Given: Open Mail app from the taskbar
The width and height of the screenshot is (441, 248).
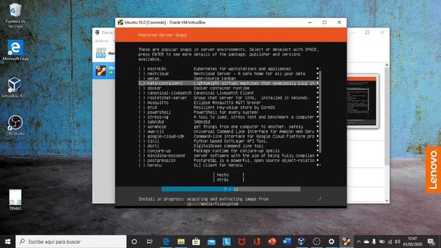Looking at the screenshot, I should tap(212, 242).
